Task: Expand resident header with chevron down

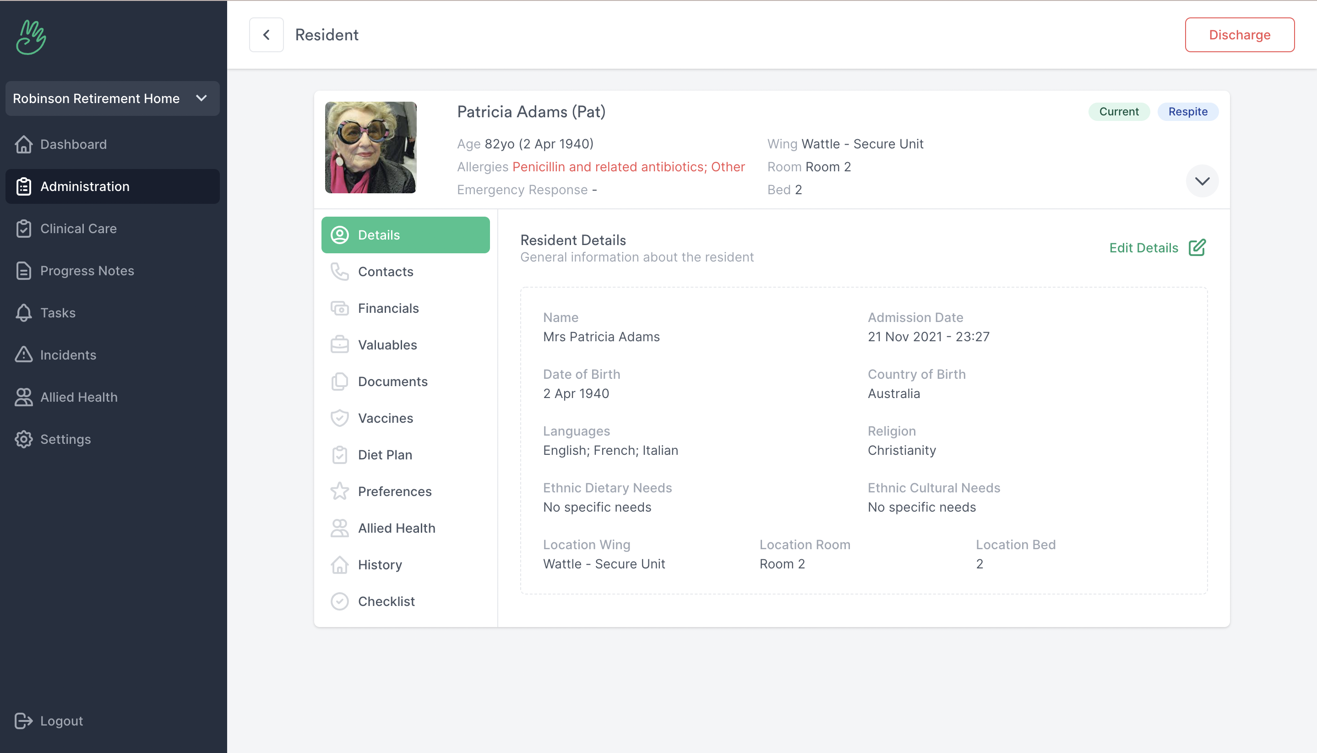Action: pyautogui.click(x=1202, y=181)
